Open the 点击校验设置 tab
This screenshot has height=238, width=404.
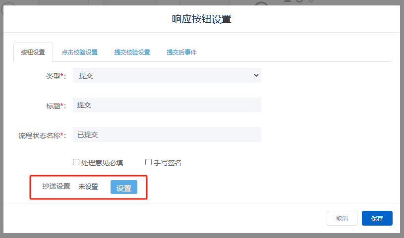[x=79, y=52]
